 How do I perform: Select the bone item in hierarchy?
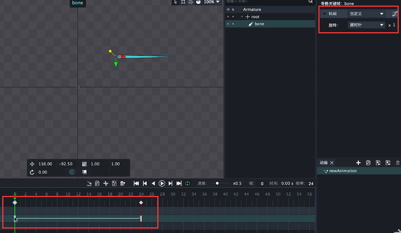(x=259, y=24)
